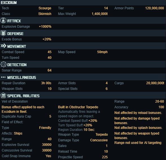Click the Armor Points value 120,000,000
The image size is (166, 160).
(x=154, y=8)
